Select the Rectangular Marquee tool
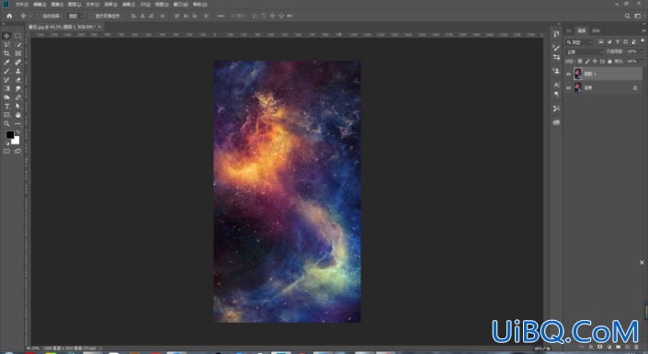The width and height of the screenshot is (648, 354). [x=18, y=36]
